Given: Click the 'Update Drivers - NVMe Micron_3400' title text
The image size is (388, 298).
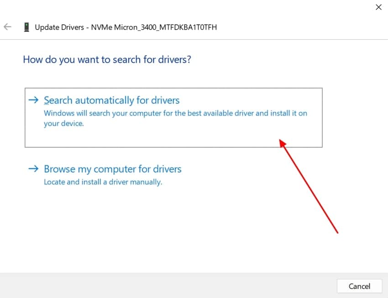Looking at the screenshot, I should click(126, 27).
